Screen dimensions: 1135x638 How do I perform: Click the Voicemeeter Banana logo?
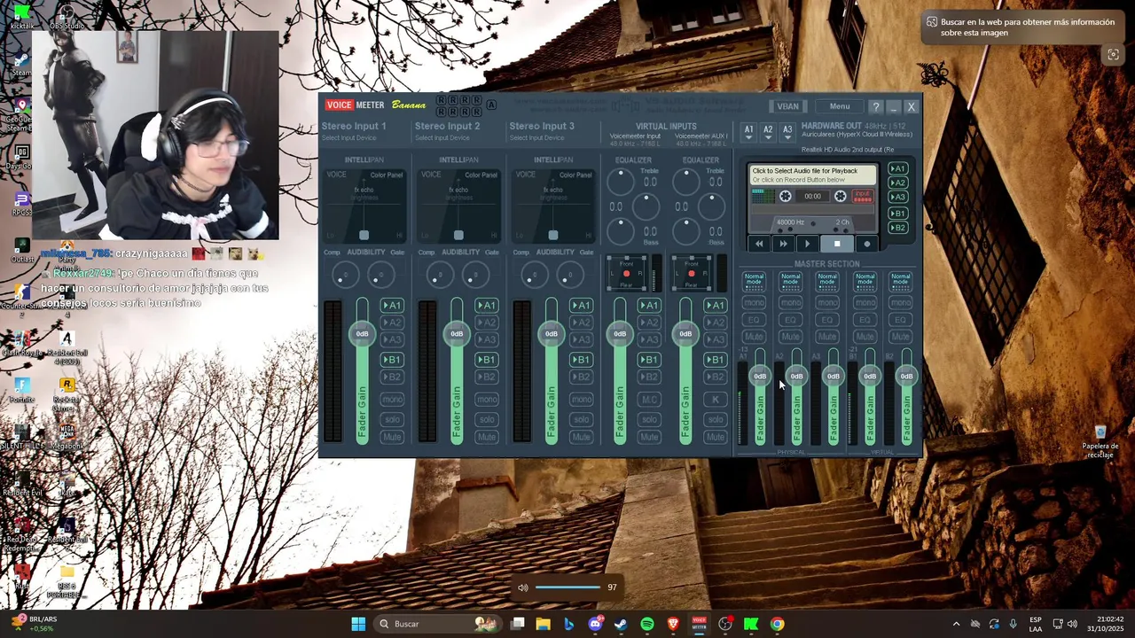376,105
